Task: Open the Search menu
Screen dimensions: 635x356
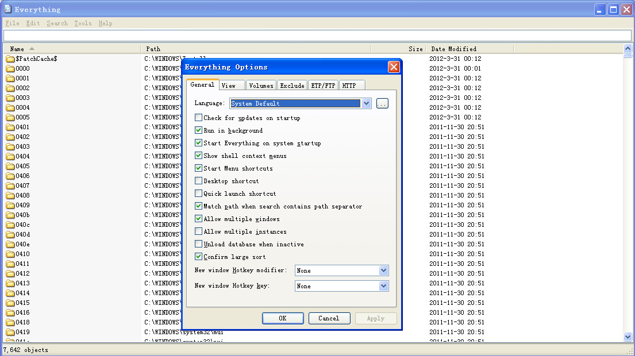Action: pyautogui.click(x=57, y=23)
